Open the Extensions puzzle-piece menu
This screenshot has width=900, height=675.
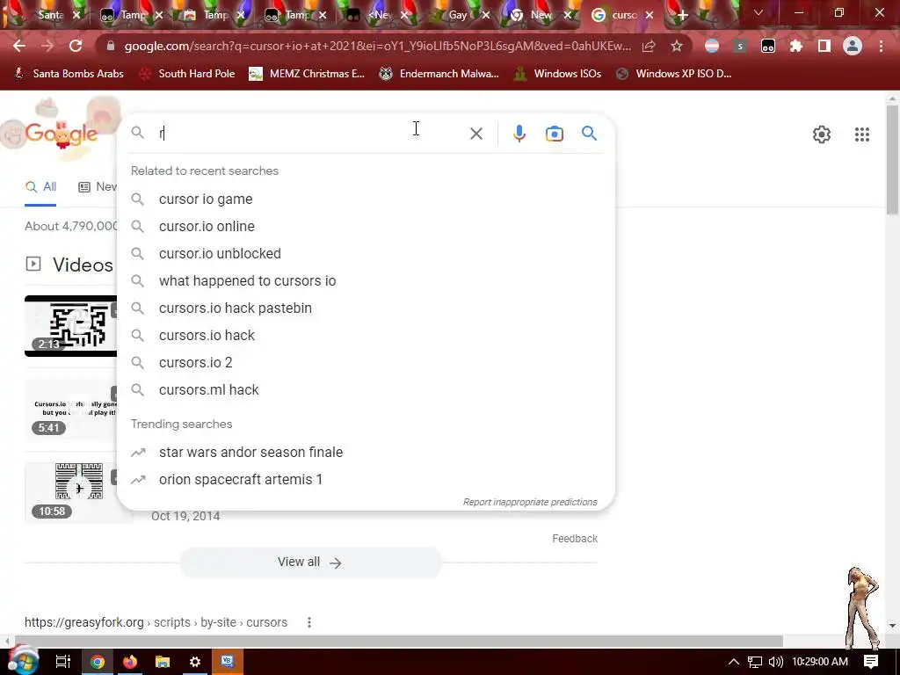(x=796, y=46)
